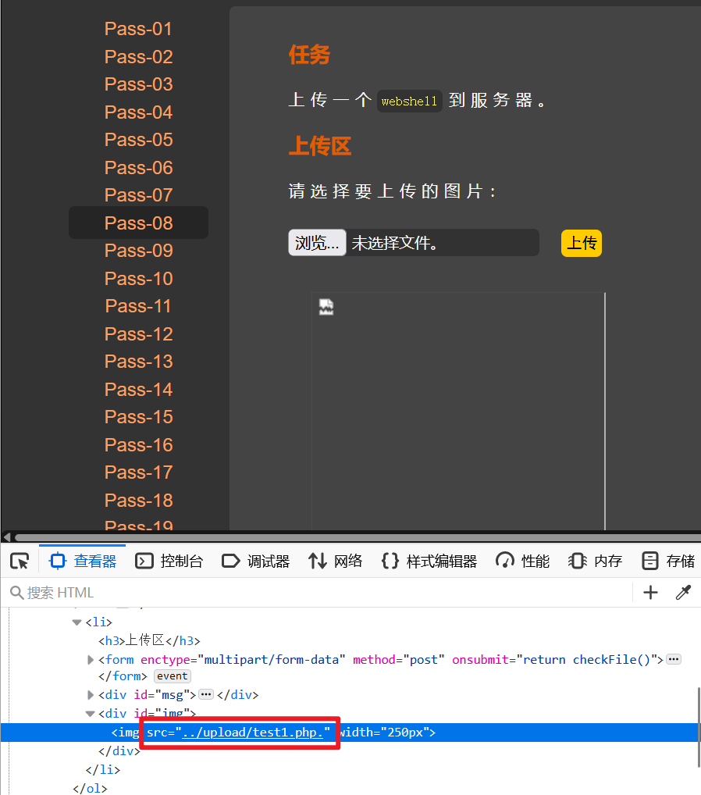Click the magnifier icon in HTML search
Viewport: 701px width, 795px height.
pyautogui.click(x=16, y=592)
